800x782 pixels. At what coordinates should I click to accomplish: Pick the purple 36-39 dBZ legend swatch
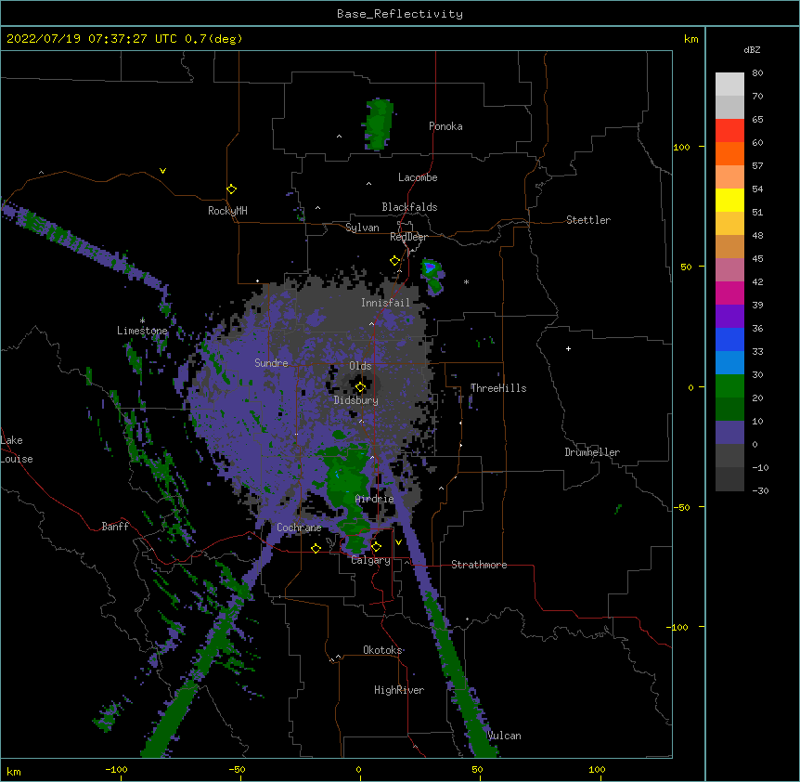729,317
